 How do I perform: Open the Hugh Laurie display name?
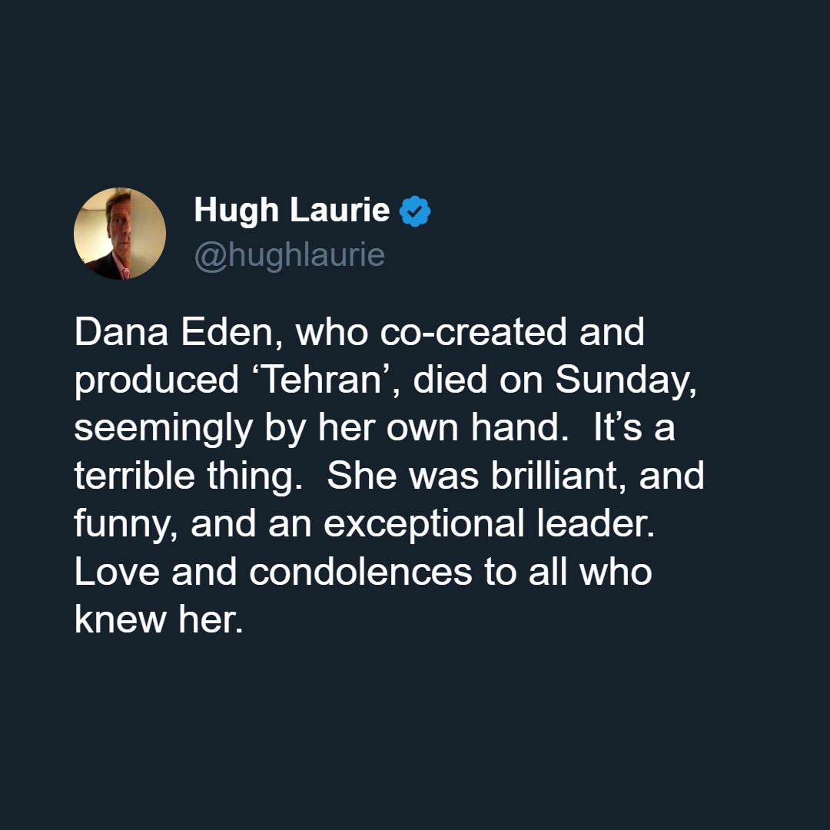[x=291, y=210]
